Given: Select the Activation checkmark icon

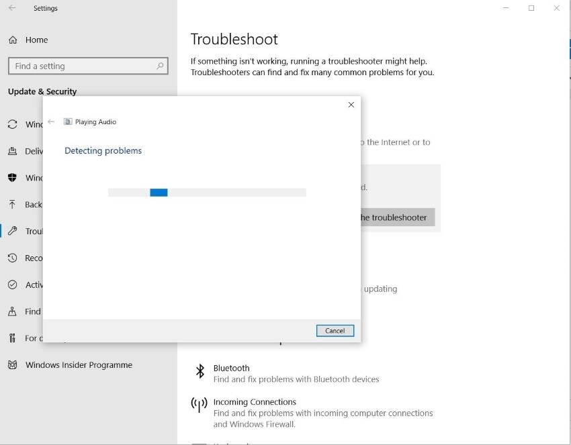Looking at the screenshot, I should [12, 285].
